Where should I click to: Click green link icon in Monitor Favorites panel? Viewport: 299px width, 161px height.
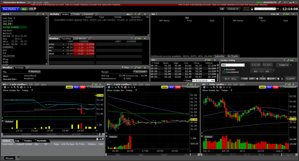point(139,38)
